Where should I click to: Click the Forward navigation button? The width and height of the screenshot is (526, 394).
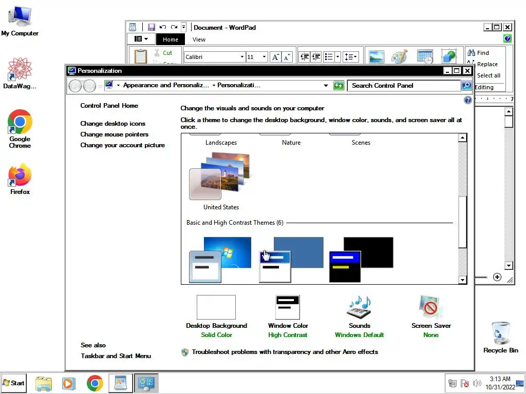89,86
